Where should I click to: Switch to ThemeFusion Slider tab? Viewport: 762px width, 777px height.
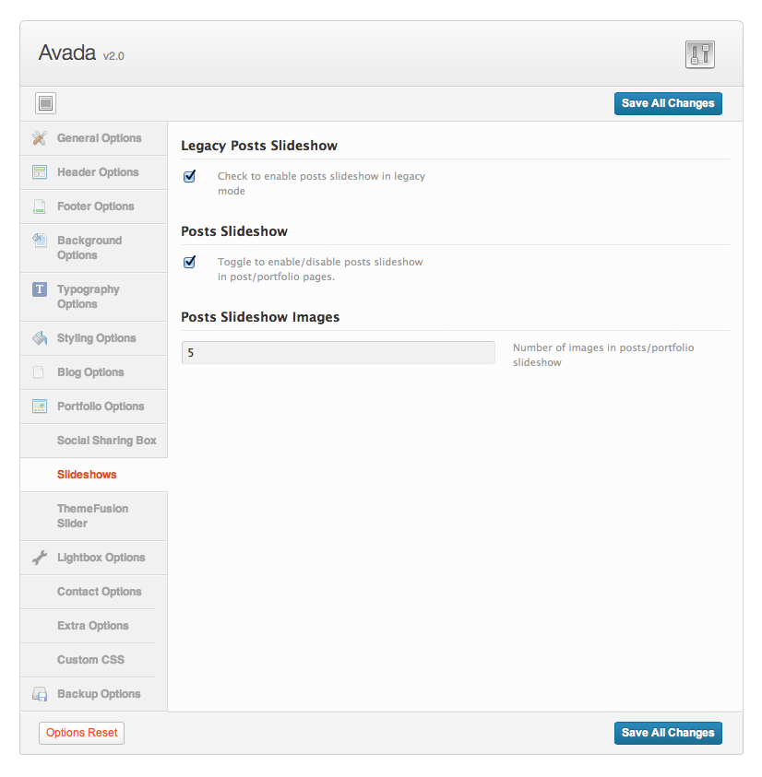tap(92, 516)
